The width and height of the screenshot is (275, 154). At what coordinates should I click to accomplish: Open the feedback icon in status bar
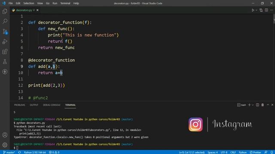click(266, 152)
